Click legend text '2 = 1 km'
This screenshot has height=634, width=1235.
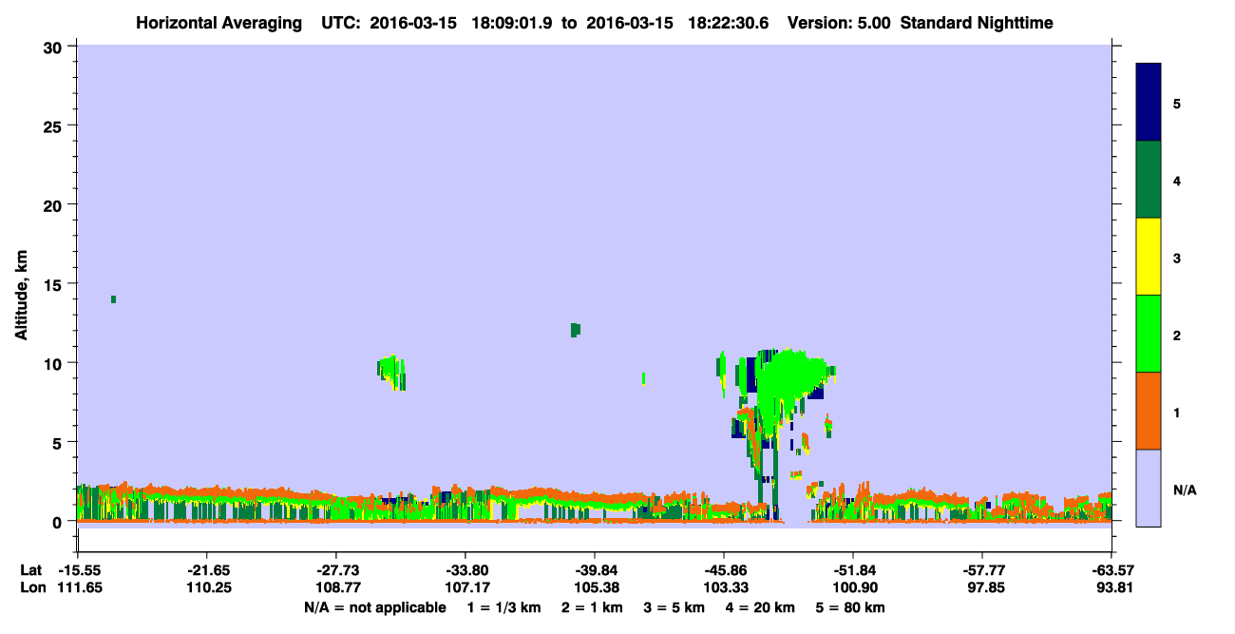591,607
